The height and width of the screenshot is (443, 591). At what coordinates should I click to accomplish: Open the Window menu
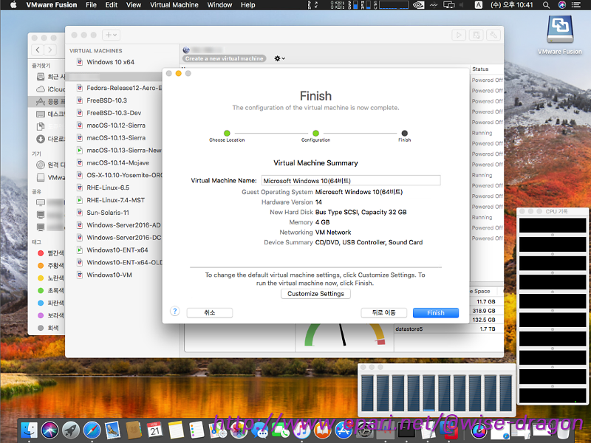pyautogui.click(x=219, y=5)
